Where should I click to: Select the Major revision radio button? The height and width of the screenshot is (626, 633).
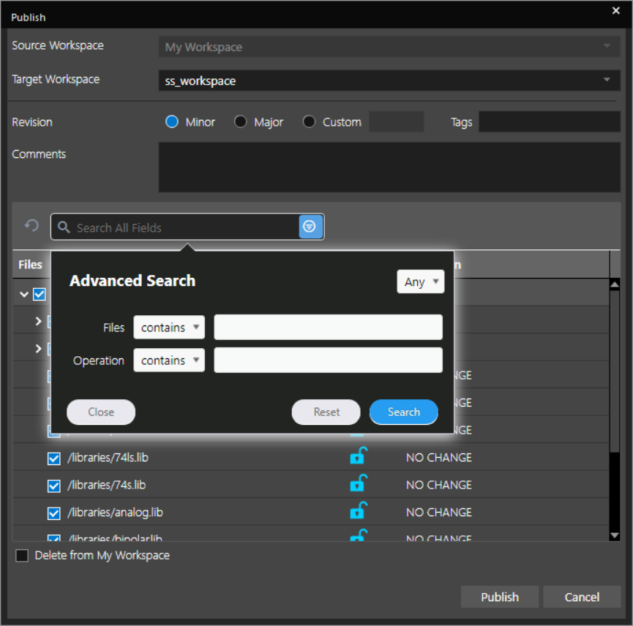point(241,122)
